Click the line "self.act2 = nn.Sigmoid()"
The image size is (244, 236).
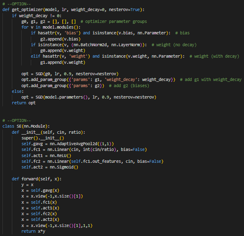(x=50, y=167)
